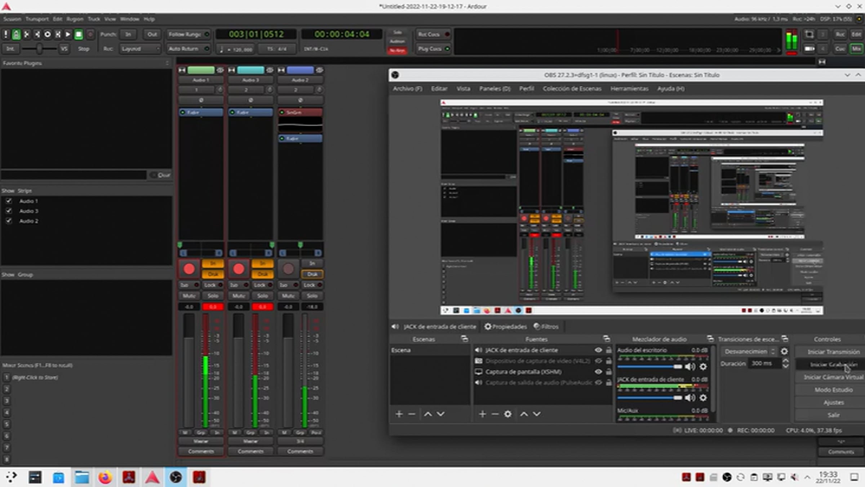Mute the Audio 1 mixer strip
Screen dimensions: 865x487
189,296
